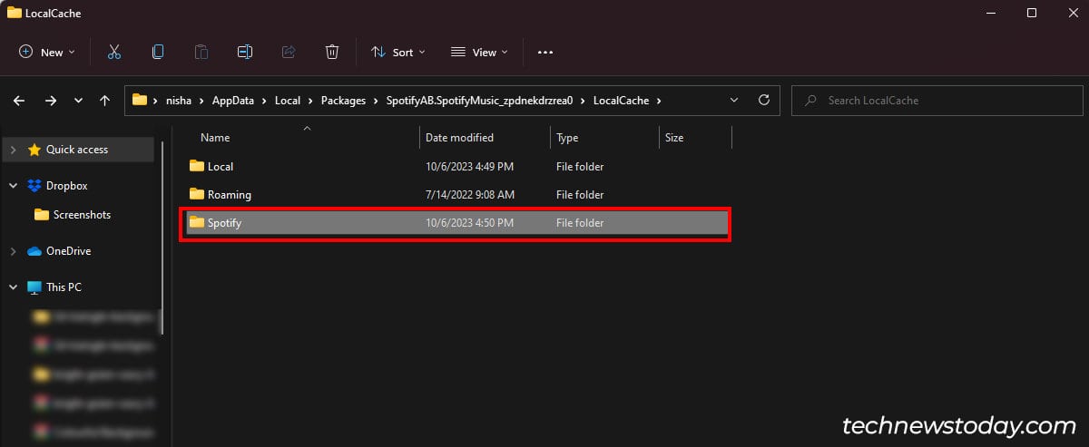
Task: Click Local's date 10/6/2023 4:49 PM
Action: 469,167
